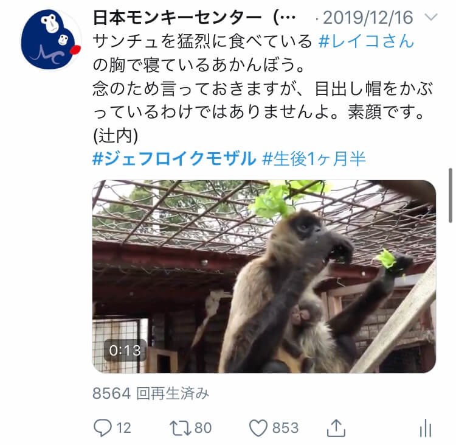456x445 pixels.
Task: View tweet analytics bar chart icon
Action: [x=426, y=428]
